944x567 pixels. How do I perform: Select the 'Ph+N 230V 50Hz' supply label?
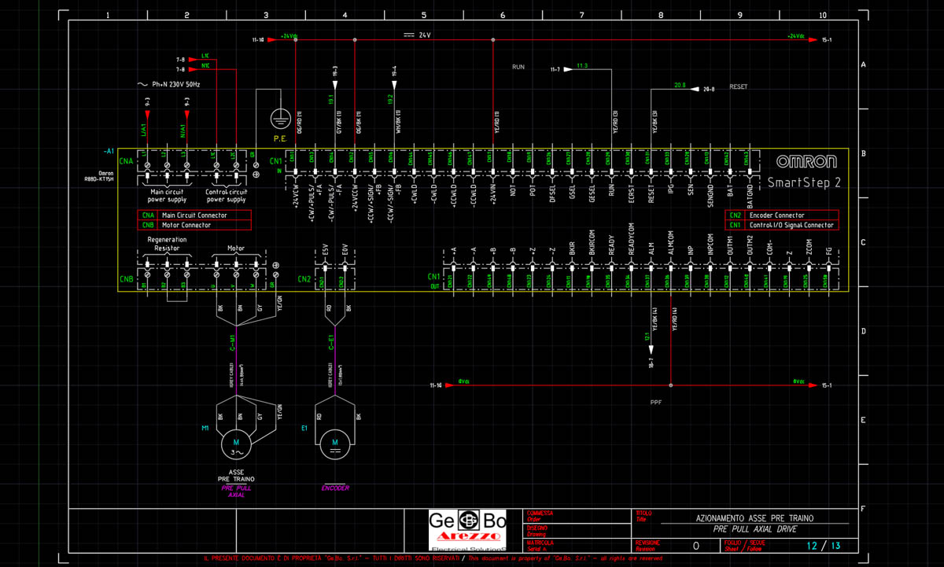[177, 84]
